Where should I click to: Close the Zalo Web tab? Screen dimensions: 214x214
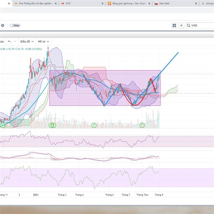click(196, 4)
